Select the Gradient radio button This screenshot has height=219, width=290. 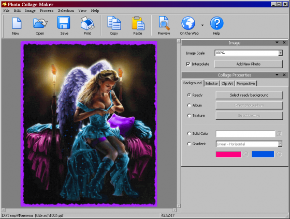click(189, 144)
